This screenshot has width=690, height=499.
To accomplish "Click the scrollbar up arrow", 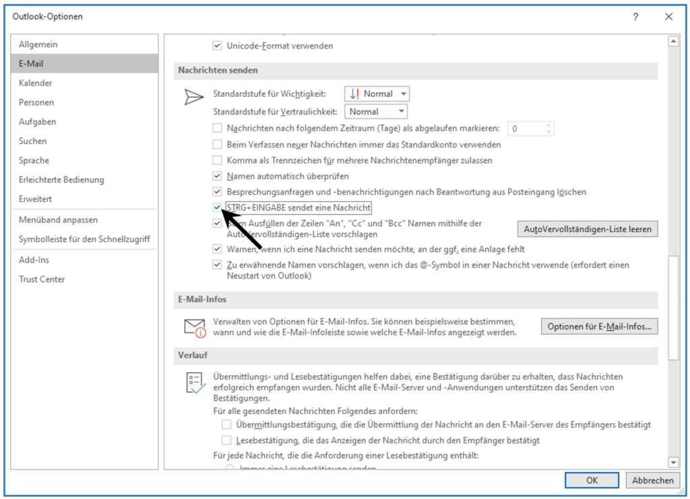I will point(673,41).
